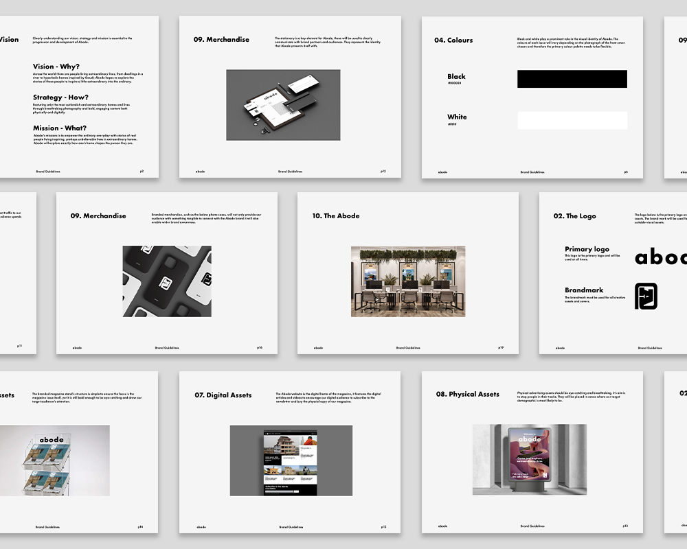Click the 'White' colour label
The width and height of the screenshot is (687, 549).
click(457, 117)
